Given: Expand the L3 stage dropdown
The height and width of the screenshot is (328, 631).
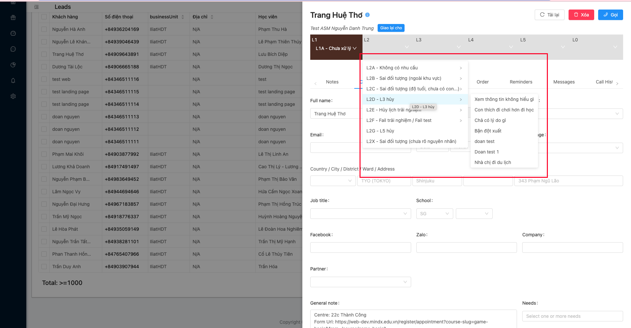Looking at the screenshot, I should 459,47.
